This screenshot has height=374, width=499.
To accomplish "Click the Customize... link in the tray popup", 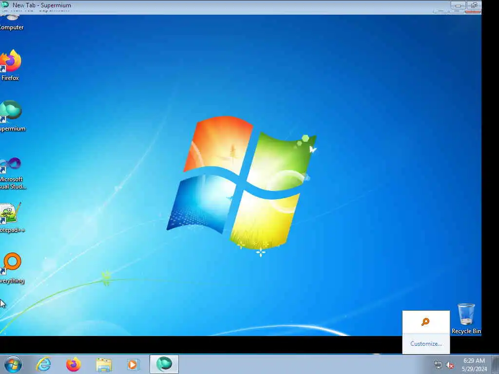I will point(426,344).
